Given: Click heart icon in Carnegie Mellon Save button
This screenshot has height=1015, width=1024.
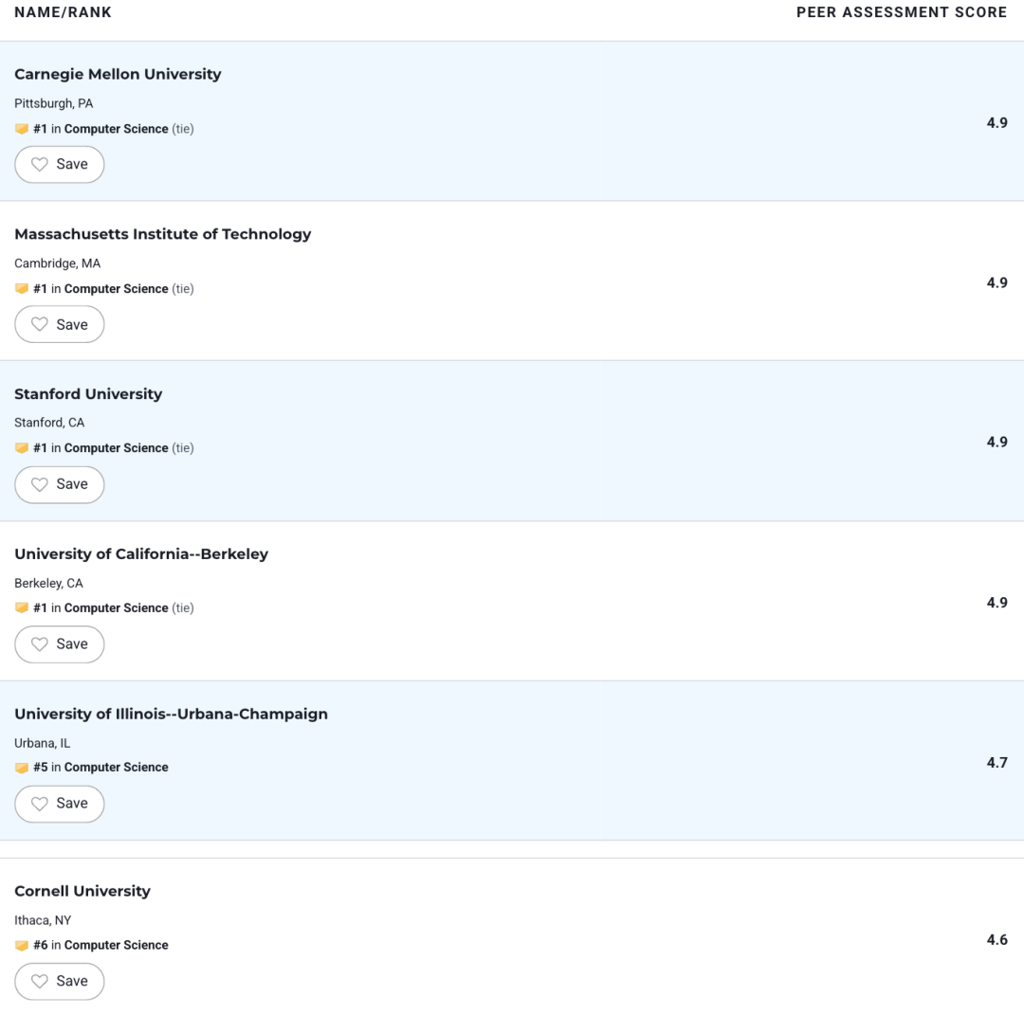Looking at the screenshot, I should coord(40,165).
